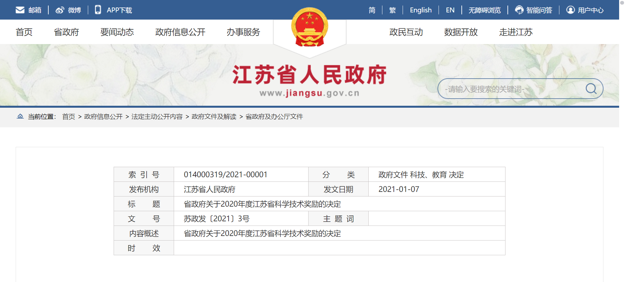The width and height of the screenshot is (625, 282).
Task: Open the user center avatar icon
Action: [570, 10]
